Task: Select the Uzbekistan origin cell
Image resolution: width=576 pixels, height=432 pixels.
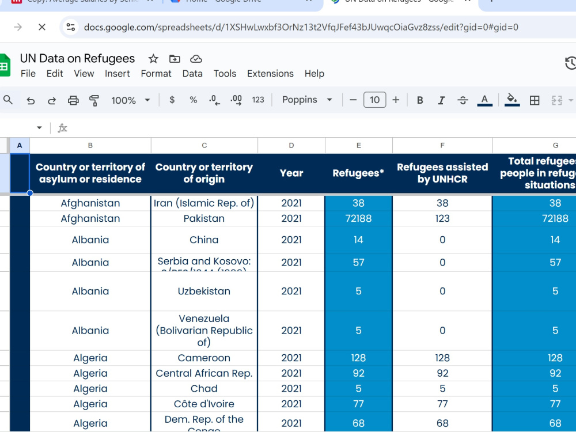Action: coord(204,291)
